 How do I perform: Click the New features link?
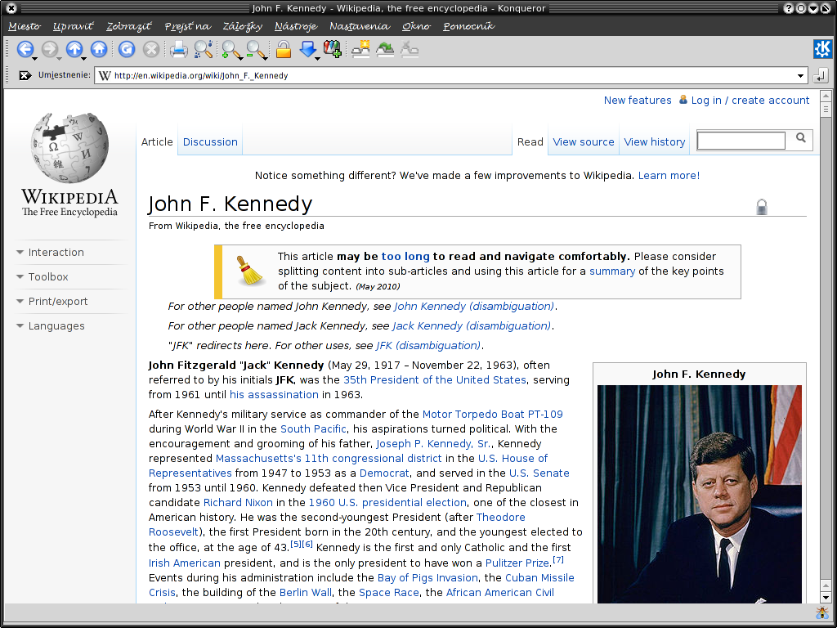pyautogui.click(x=638, y=101)
